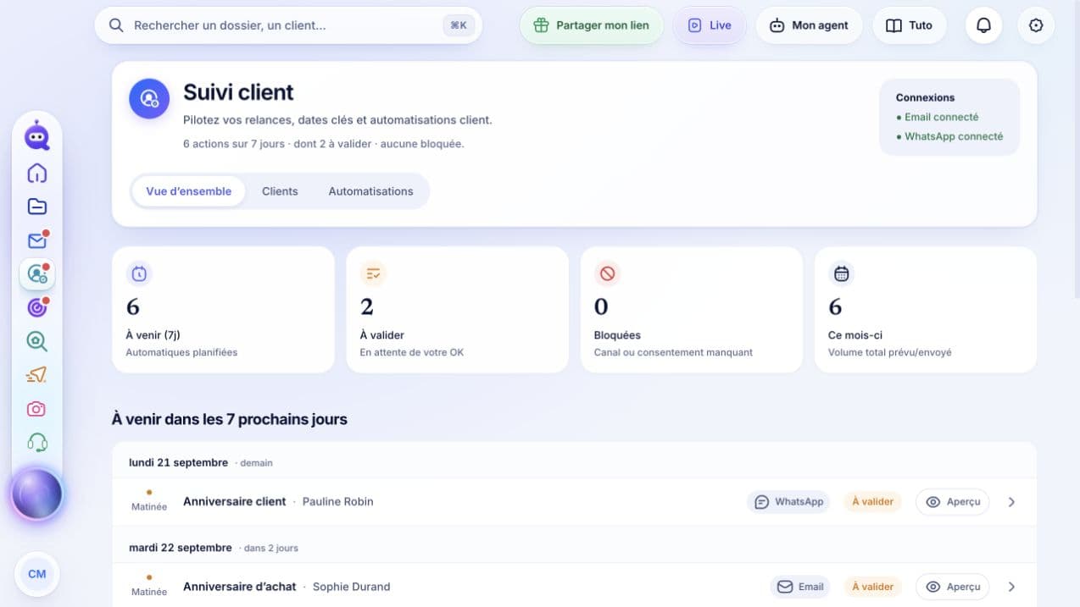Switch to the Clients tab
This screenshot has height=607, width=1080.
click(280, 191)
